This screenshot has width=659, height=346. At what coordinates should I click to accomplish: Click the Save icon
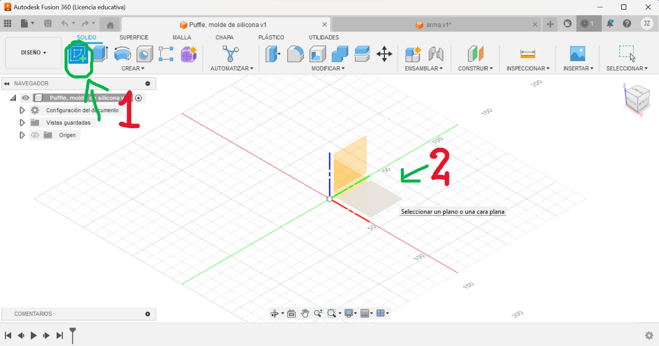click(48, 23)
